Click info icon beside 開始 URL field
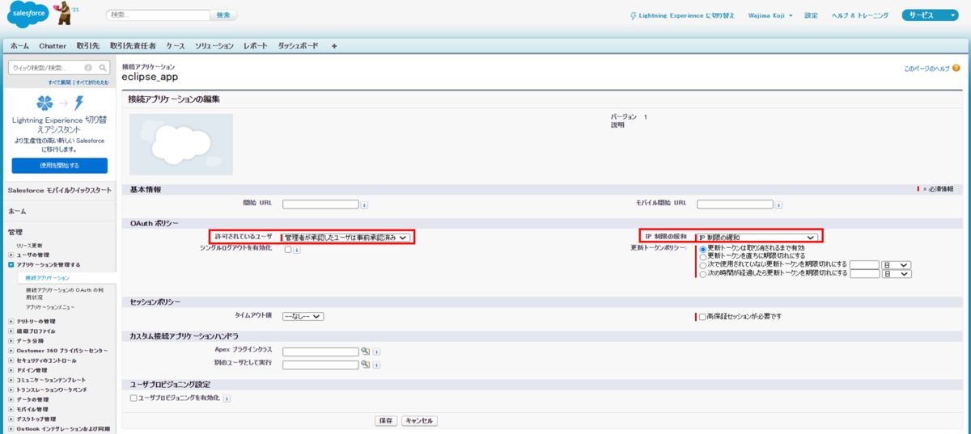Viewport: 971px width, 434px height. point(364,204)
